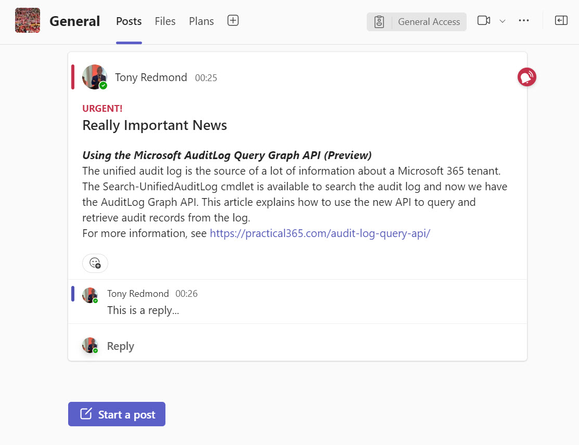The image size is (579, 445).
Task: Switch to the Plans tab
Action: 201,21
